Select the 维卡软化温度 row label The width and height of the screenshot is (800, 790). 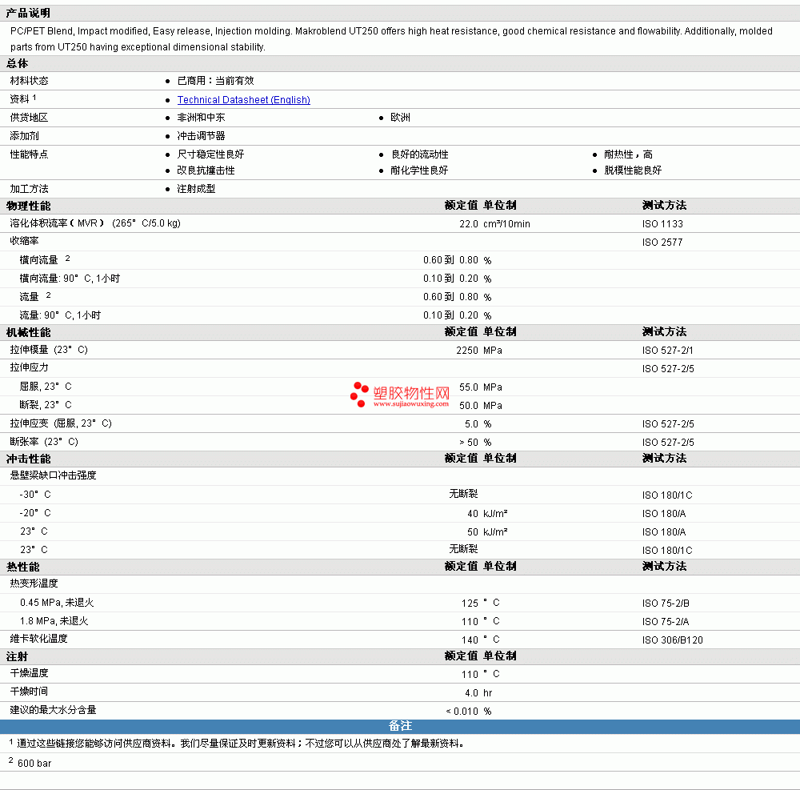click(x=38, y=639)
